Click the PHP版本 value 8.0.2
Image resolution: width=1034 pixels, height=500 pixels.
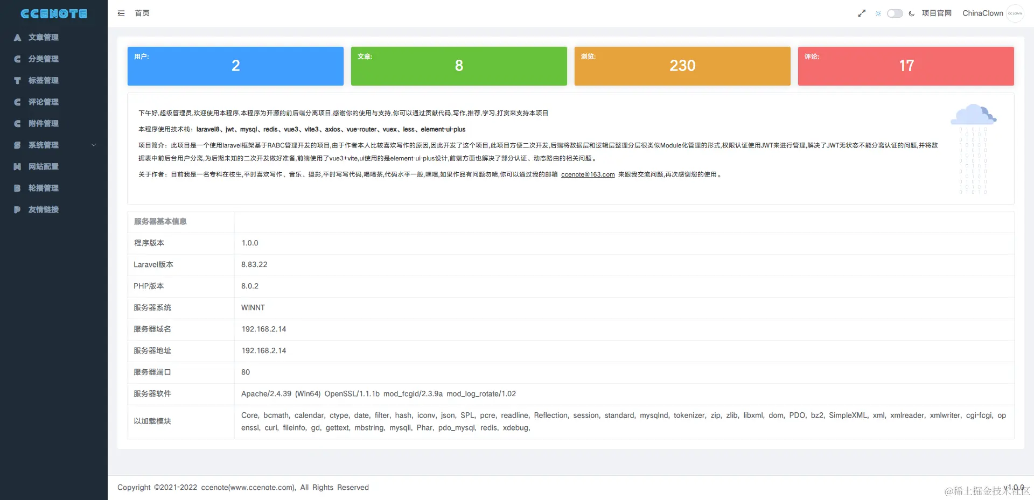point(250,286)
